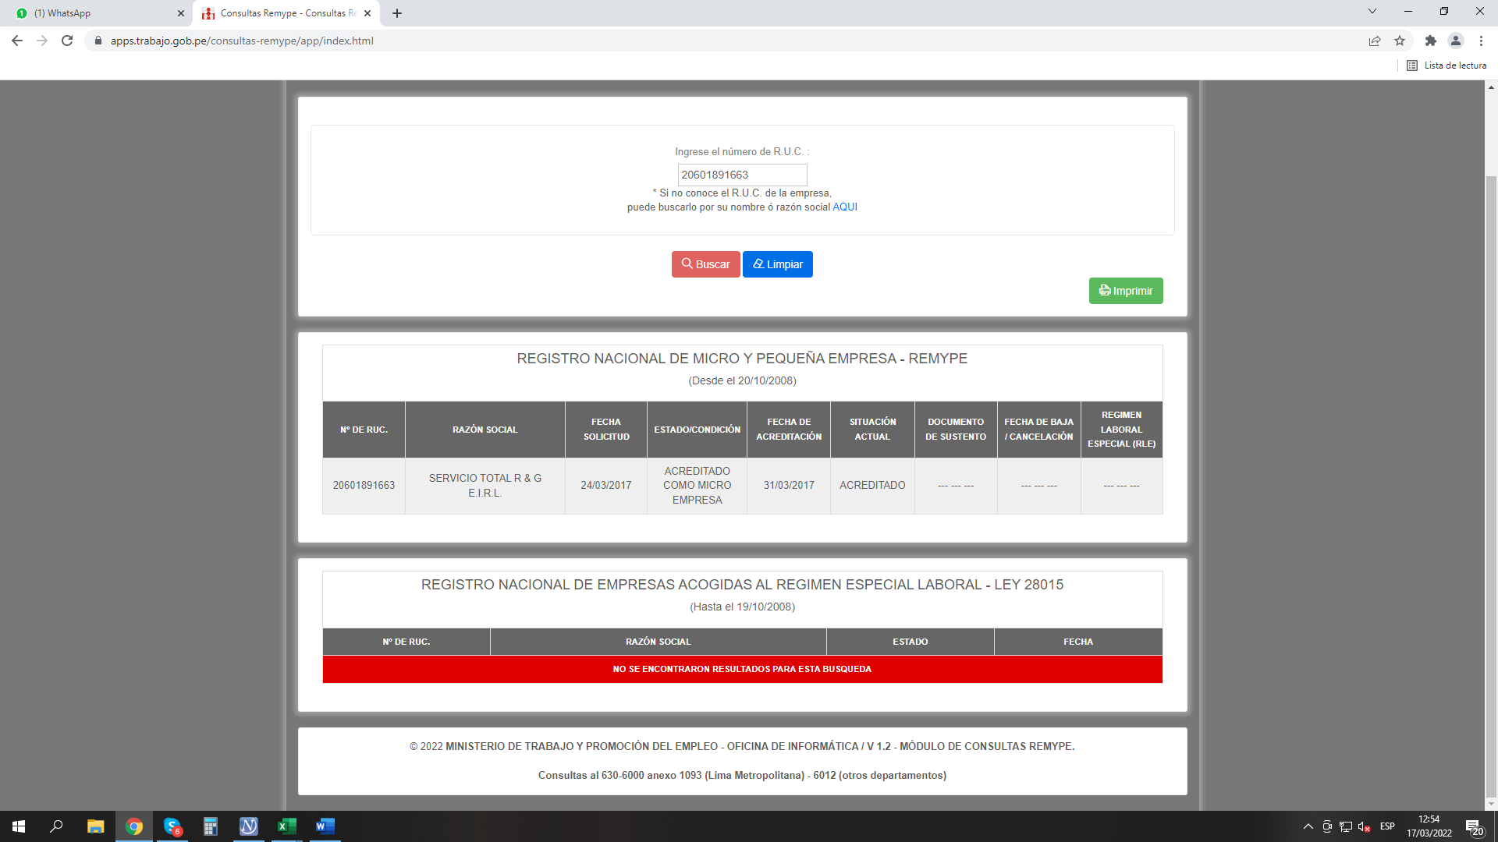This screenshot has width=1498, height=842.
Task: Reload the current page
Action: tap(67, 41)
